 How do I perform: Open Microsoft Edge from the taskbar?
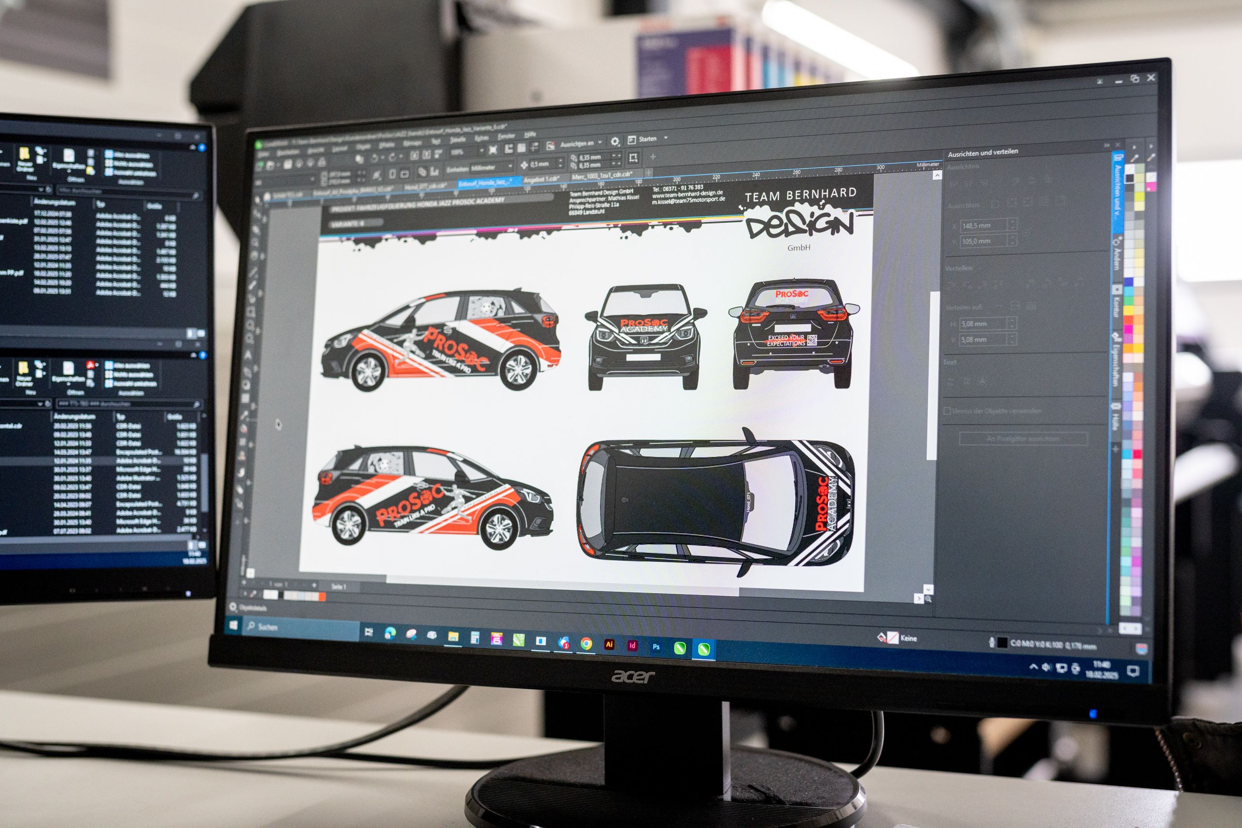(390, 633)
